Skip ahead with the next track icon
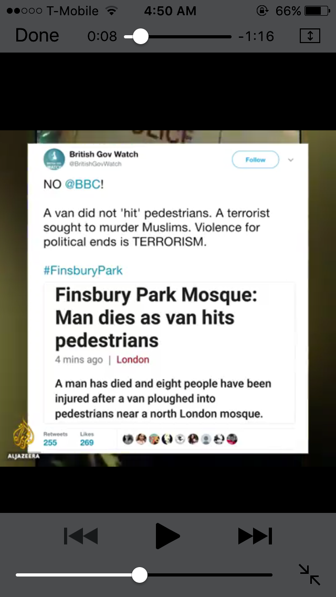 pos(255,536)
